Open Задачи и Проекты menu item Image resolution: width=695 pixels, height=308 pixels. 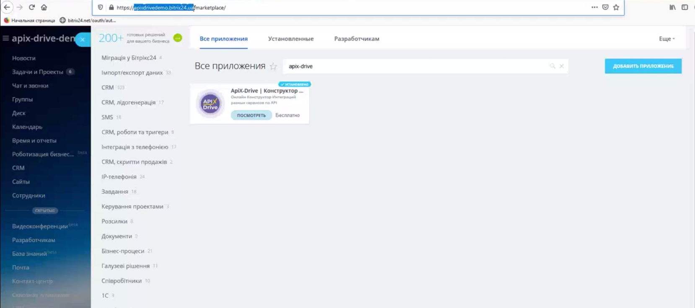tap(38, 72)
